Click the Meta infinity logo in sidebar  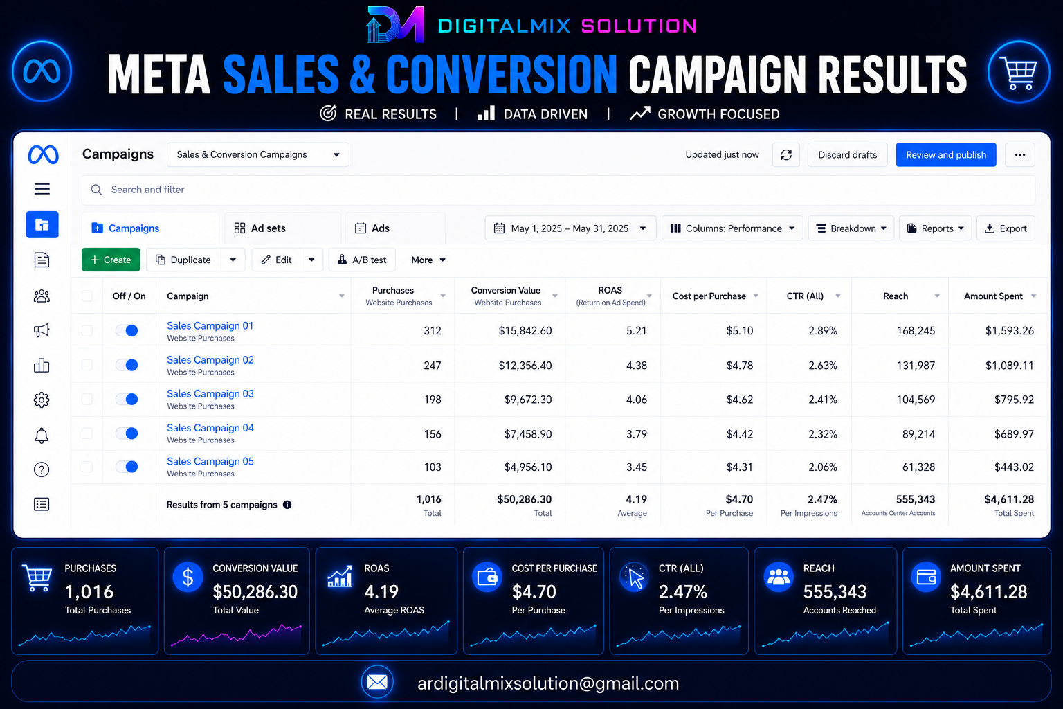click(x=43, y=154)
